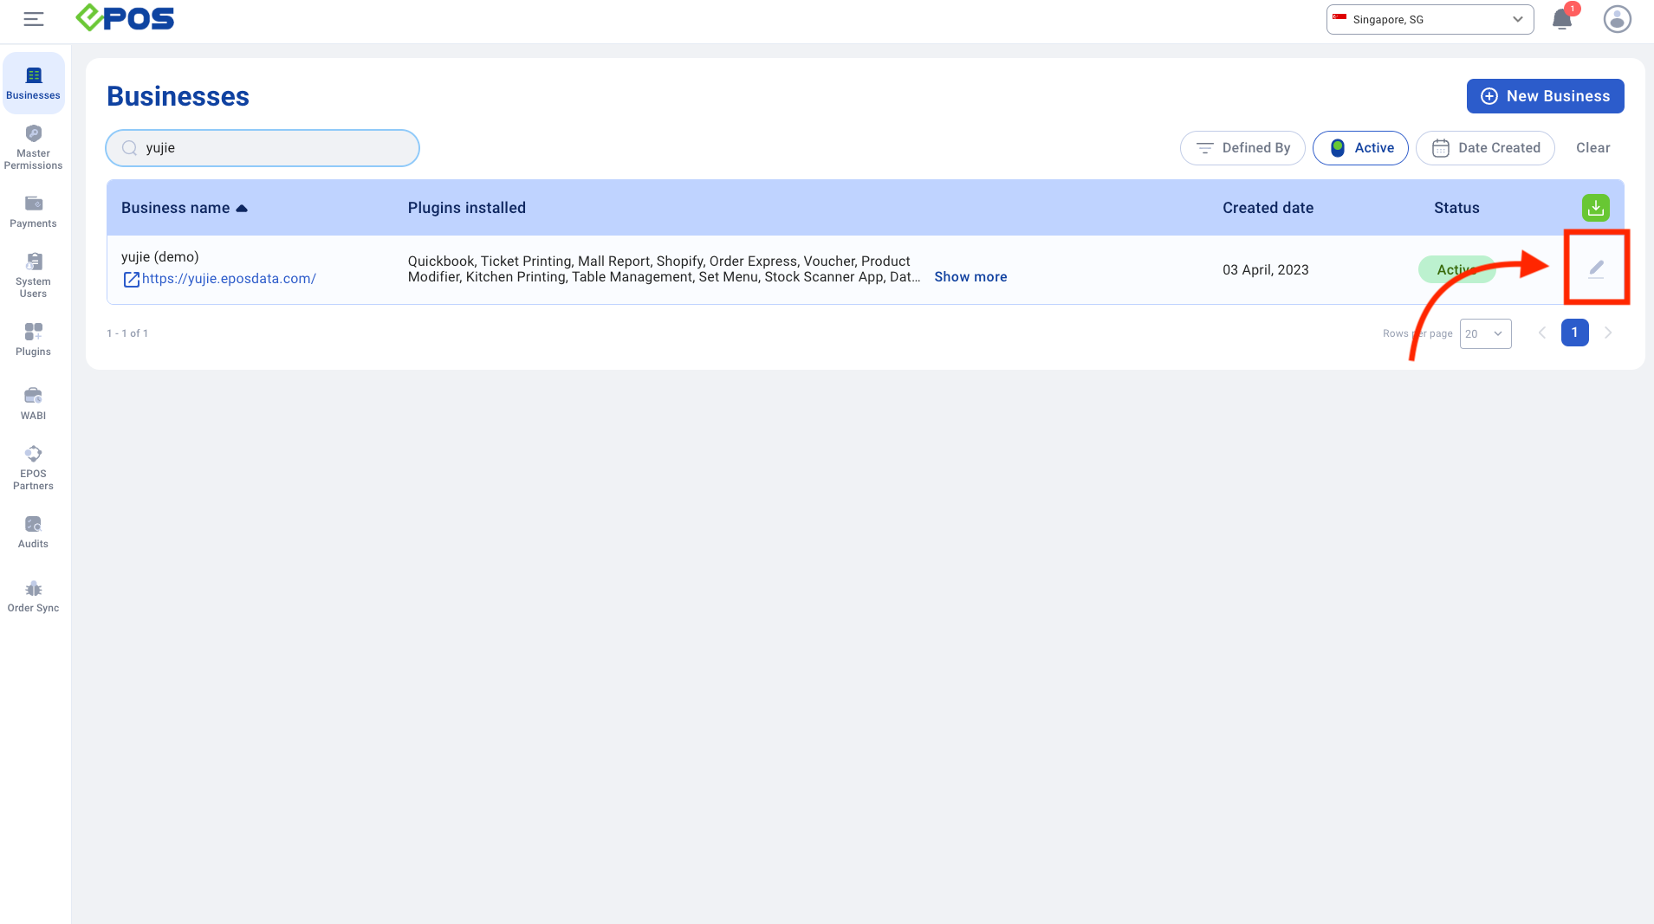Open Plugins in the sidebar
1654x924 pixels.
click(33, 339)
